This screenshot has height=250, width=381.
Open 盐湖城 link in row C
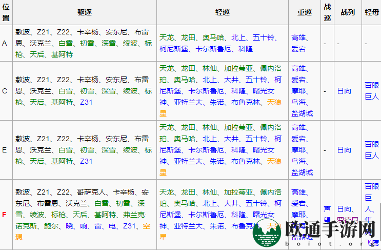point(302,113)
